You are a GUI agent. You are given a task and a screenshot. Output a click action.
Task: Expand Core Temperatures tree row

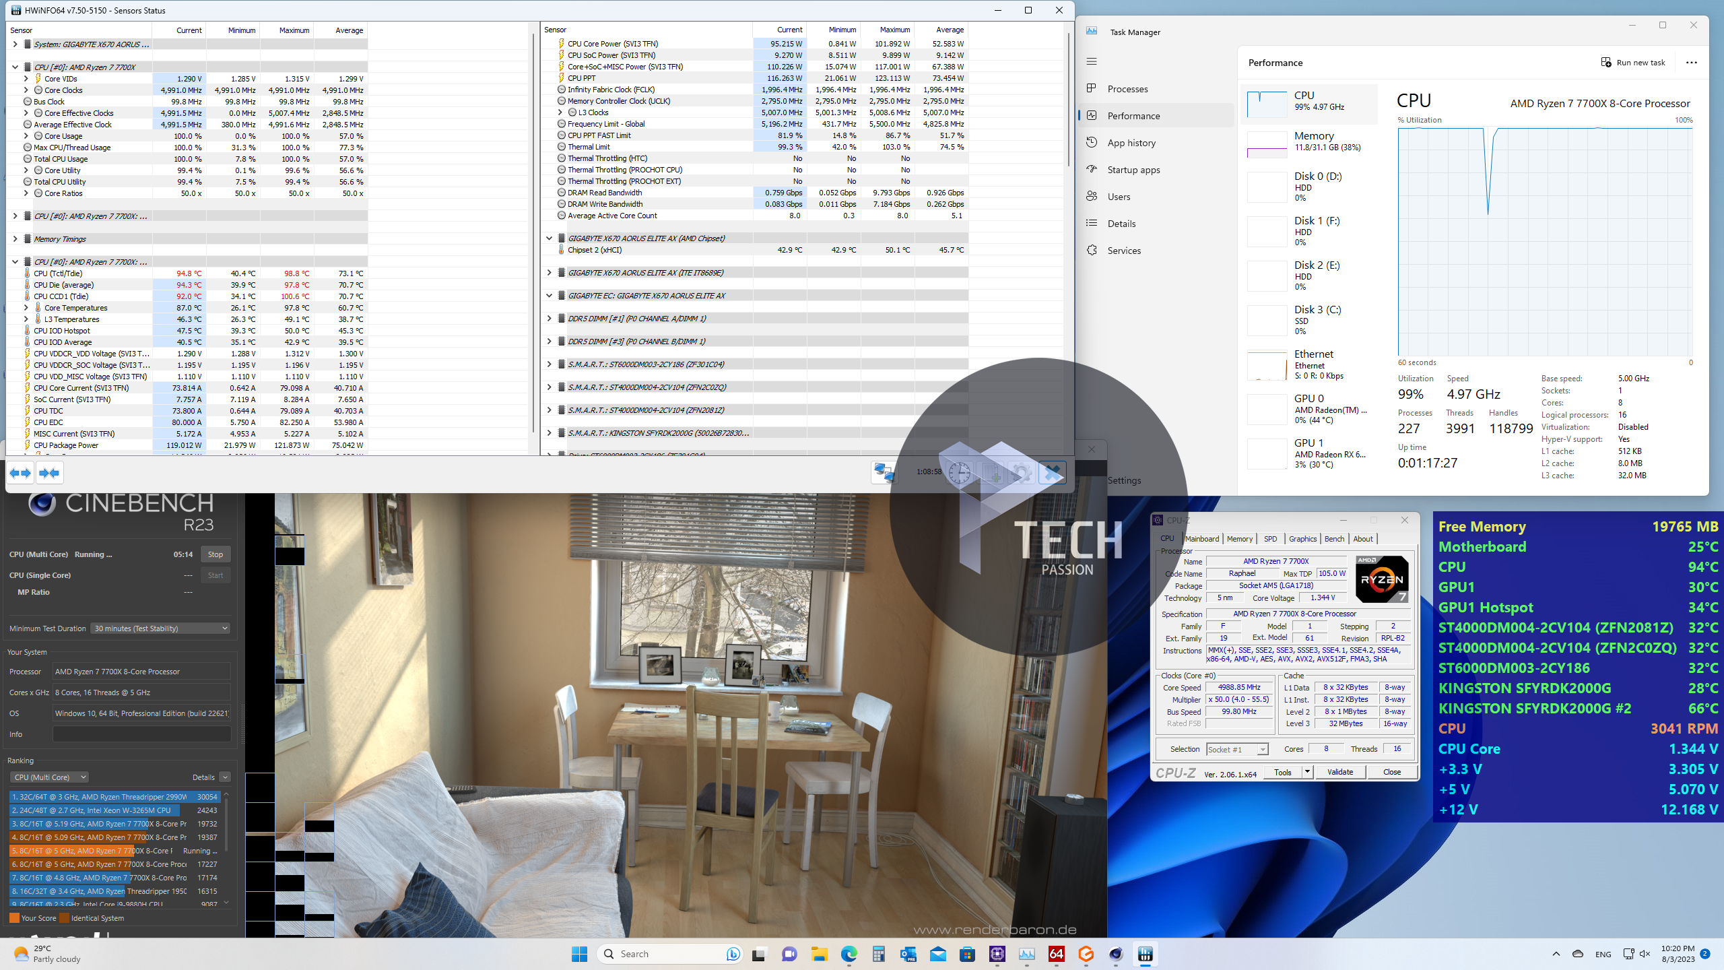[x=26, y=308]
